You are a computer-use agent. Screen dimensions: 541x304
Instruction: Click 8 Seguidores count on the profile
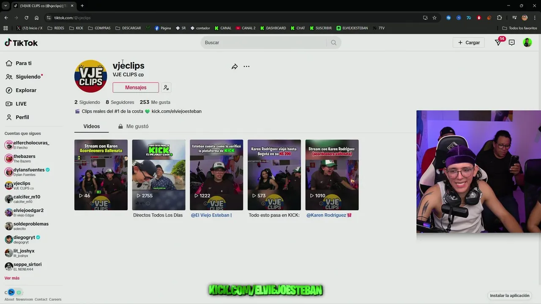coord(120,102)
